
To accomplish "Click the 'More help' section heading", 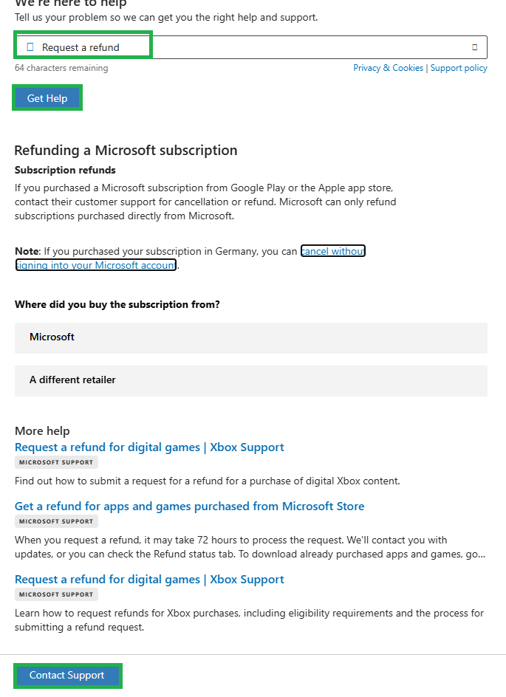I will pos(42,430).
